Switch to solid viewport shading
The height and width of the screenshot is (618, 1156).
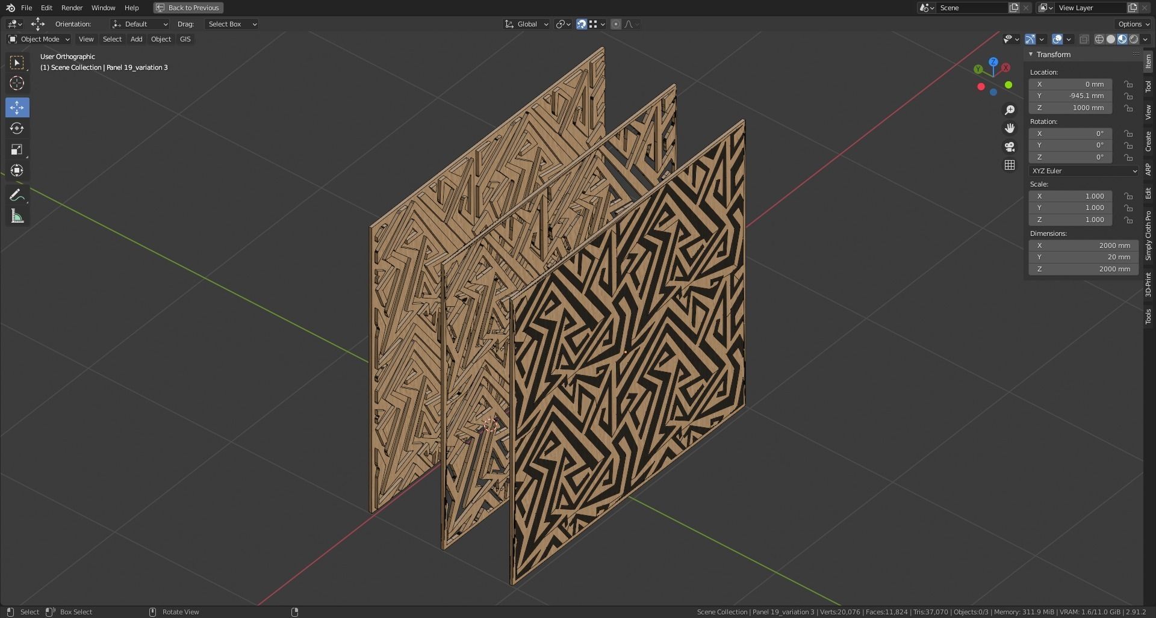point(1111,39)
